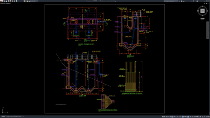The height and width of the screenshot is (118, 210).
Task: Click the TOP face of the ViewCube
Action: pyautogui.click(x=202, y=11)
